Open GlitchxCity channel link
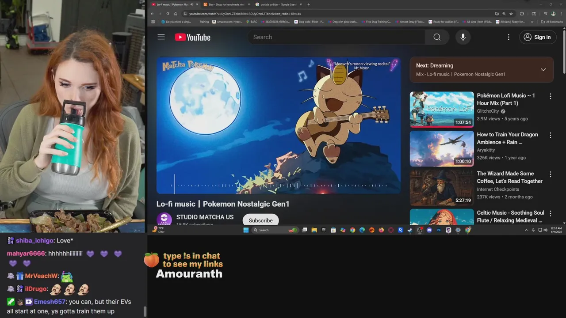566x318 pixels. (488, 111)
